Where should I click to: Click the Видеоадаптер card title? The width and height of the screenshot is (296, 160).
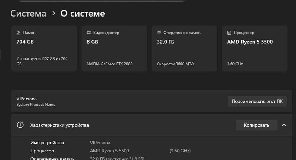click(x=106, y=33)
